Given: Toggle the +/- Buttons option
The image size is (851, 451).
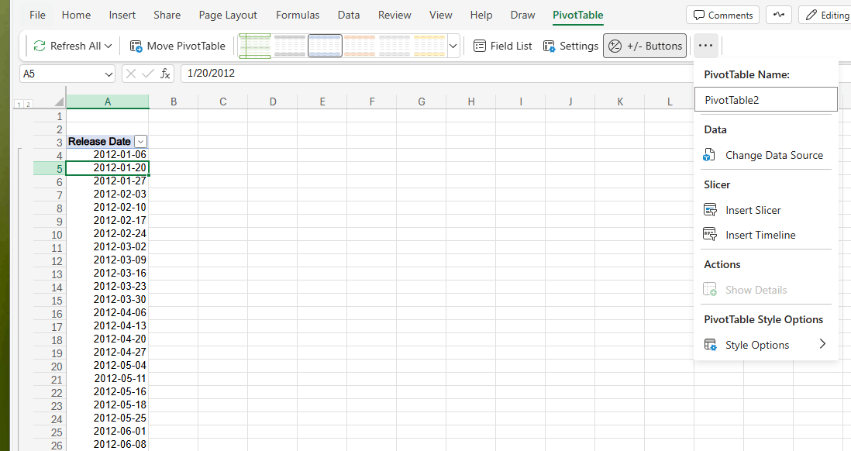Looking at the screenshot, I should (645, 46).
